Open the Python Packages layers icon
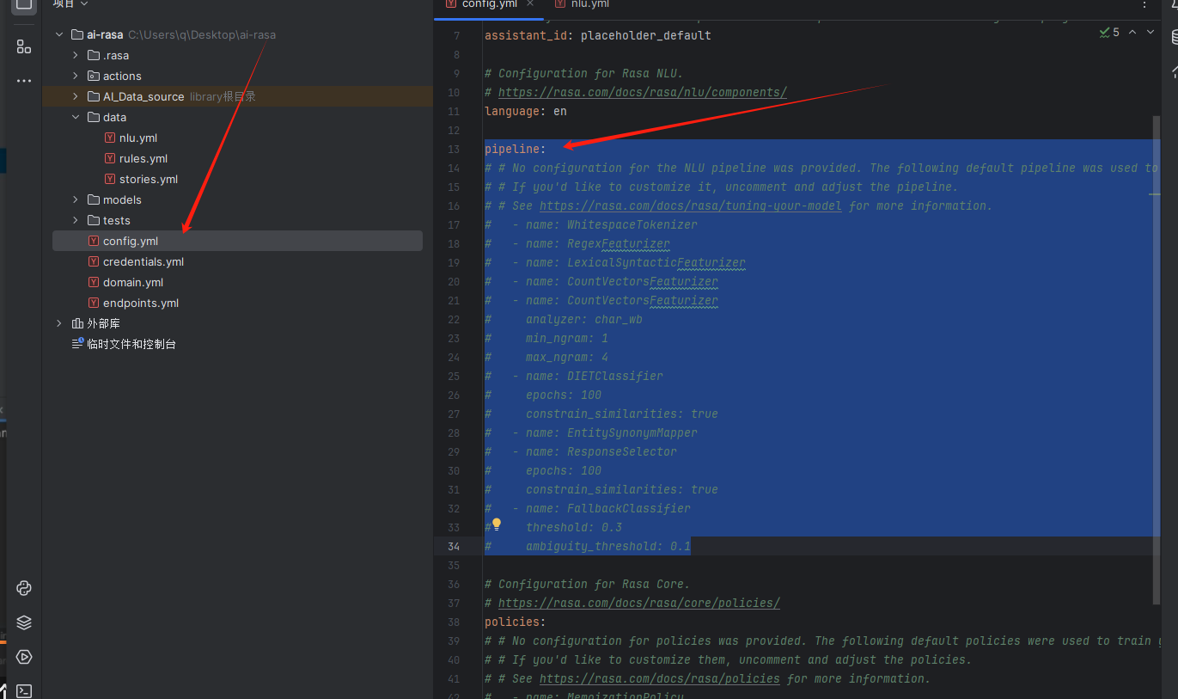The image size is (1178, 699). [24, 622]
